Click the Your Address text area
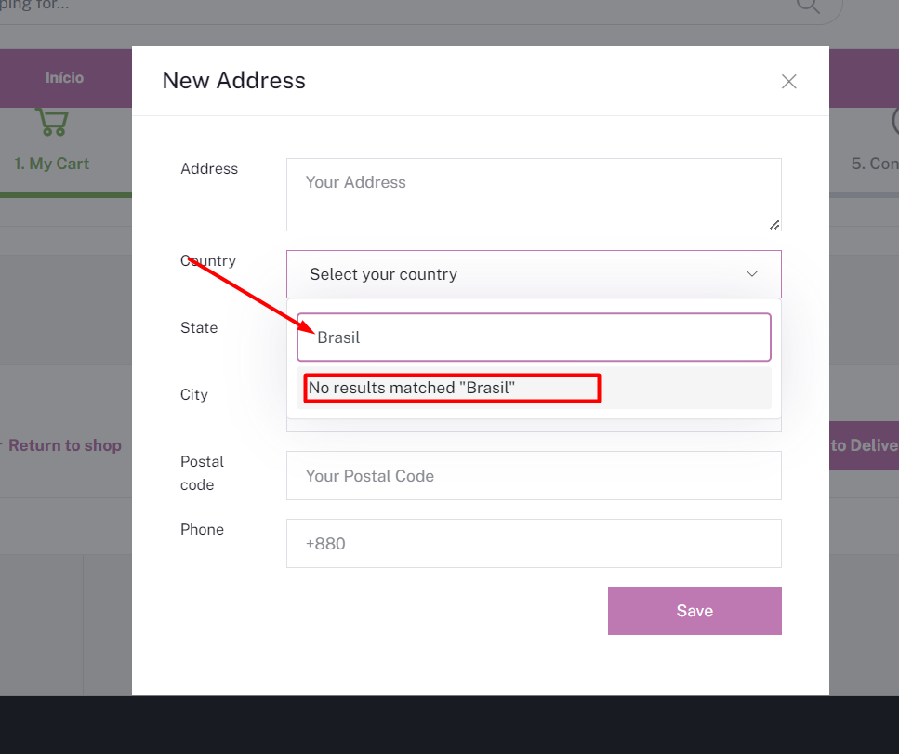Image resolution: width=899 pixels, height=754 pixels. (x=534, y=195)
